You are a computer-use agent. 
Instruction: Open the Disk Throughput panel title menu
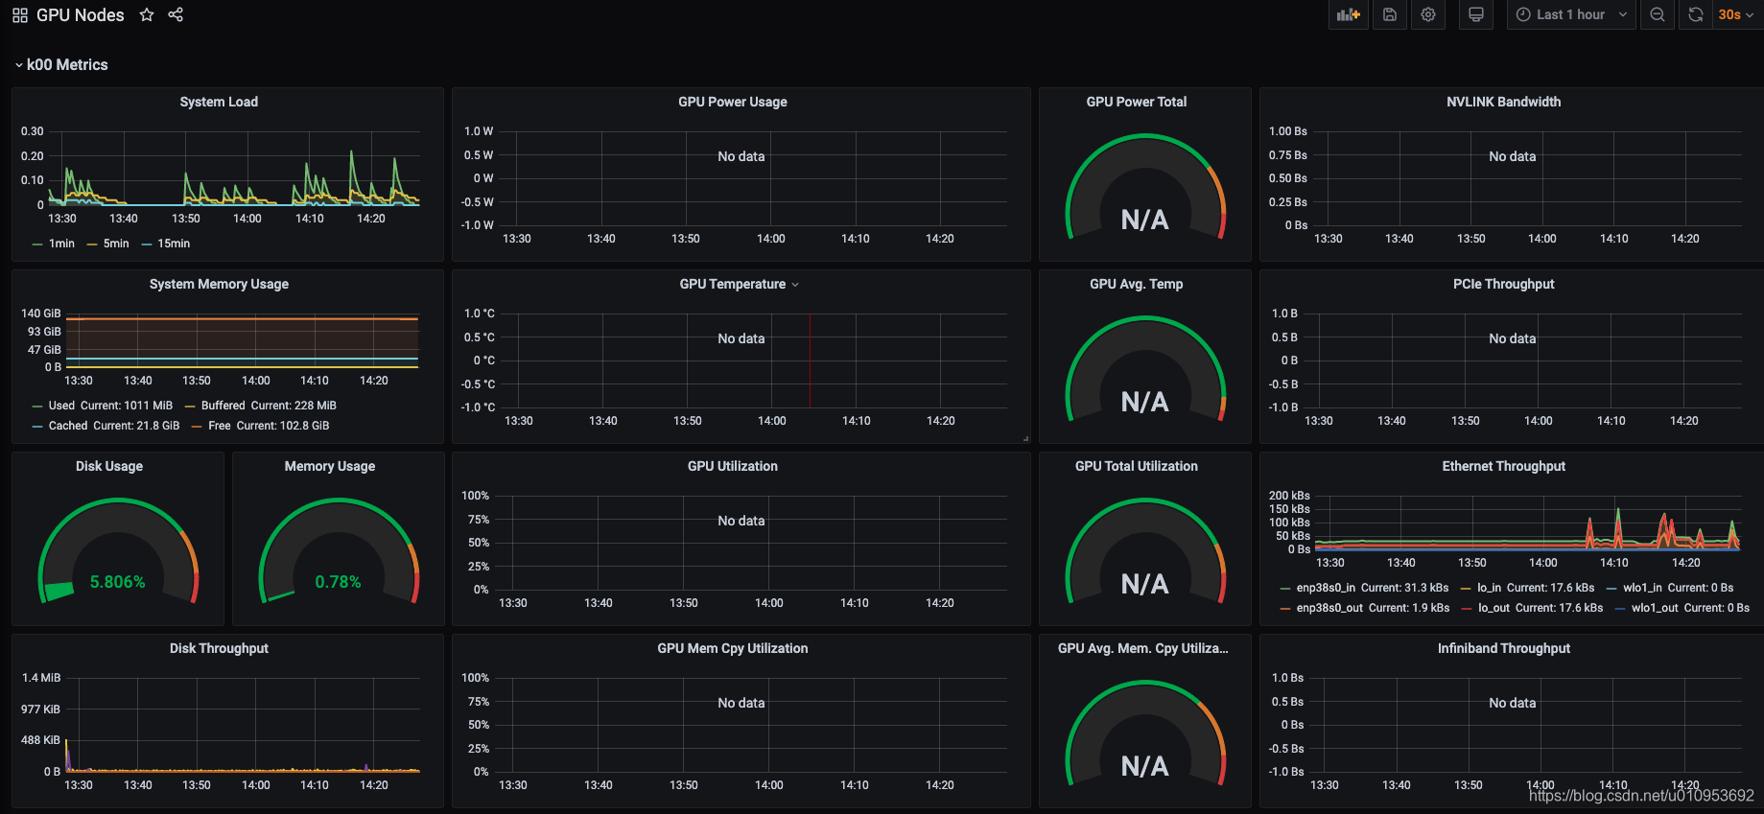pos(219,648)
